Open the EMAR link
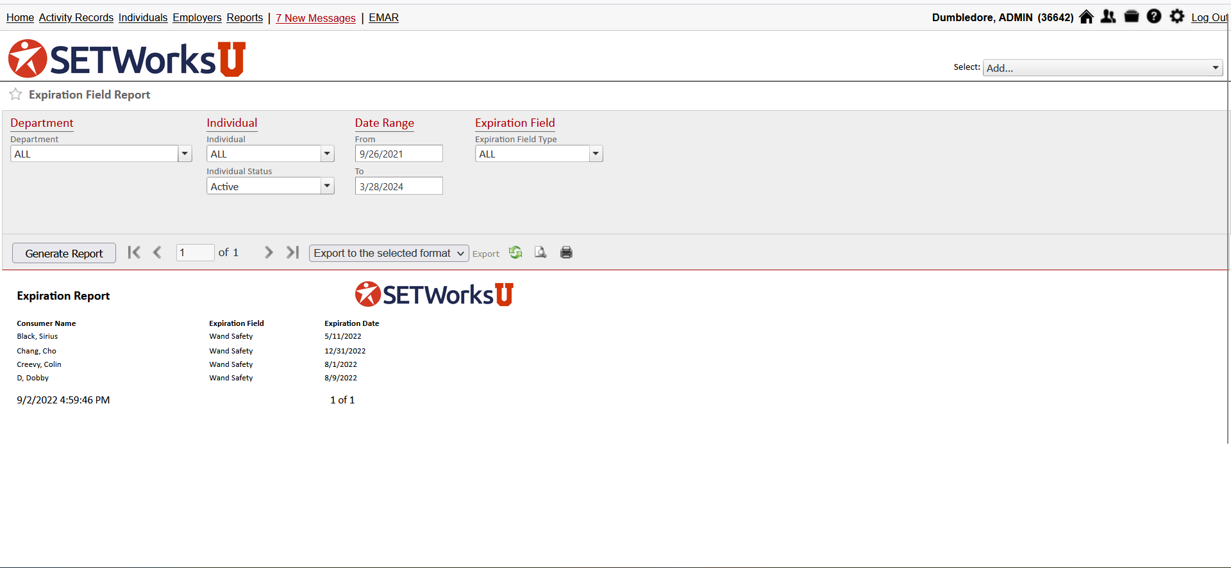The image size is (1231, 568). point(383,18)
